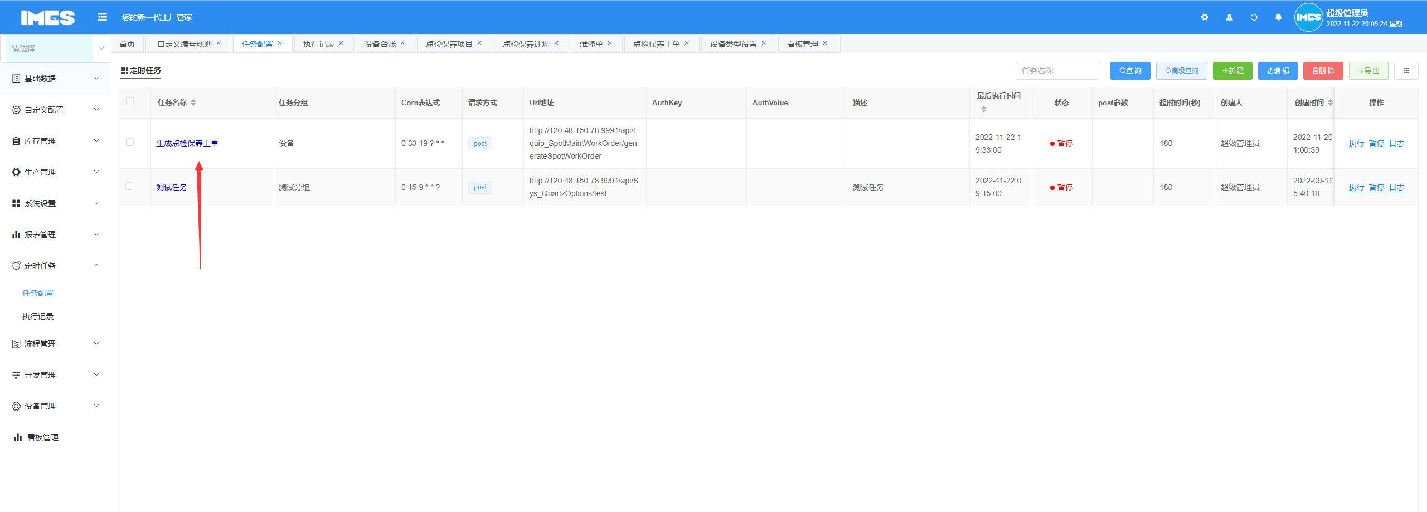
Task: Click the 报表管理 bar chart icon
Action: click(16, 235)
